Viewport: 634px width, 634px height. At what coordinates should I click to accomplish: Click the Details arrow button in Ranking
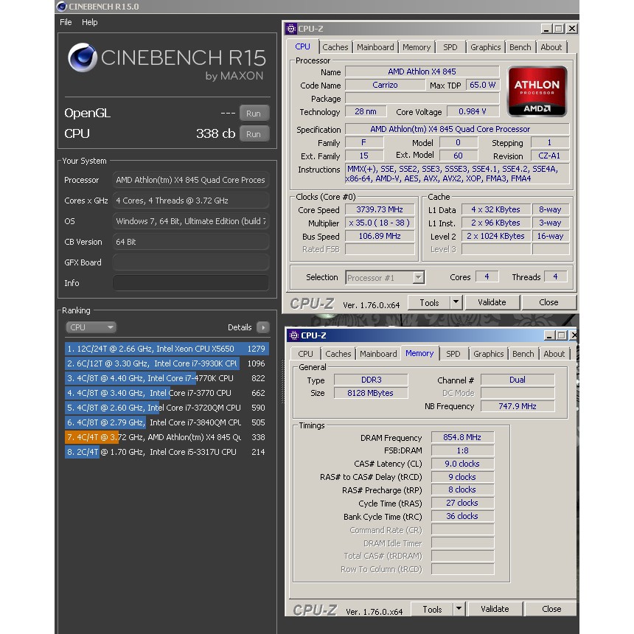[x=262, y=327]
